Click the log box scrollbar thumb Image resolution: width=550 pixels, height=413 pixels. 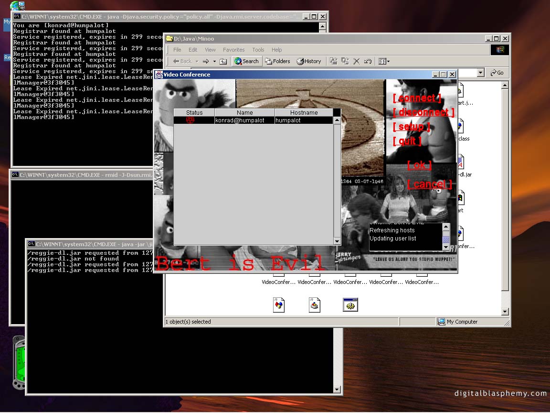[446, 239]
